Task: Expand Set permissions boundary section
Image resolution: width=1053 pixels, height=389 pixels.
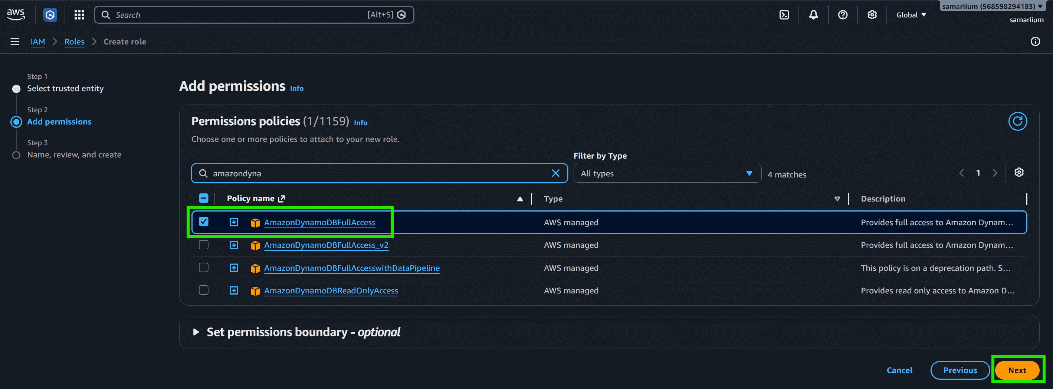Action: coord(196,332)
